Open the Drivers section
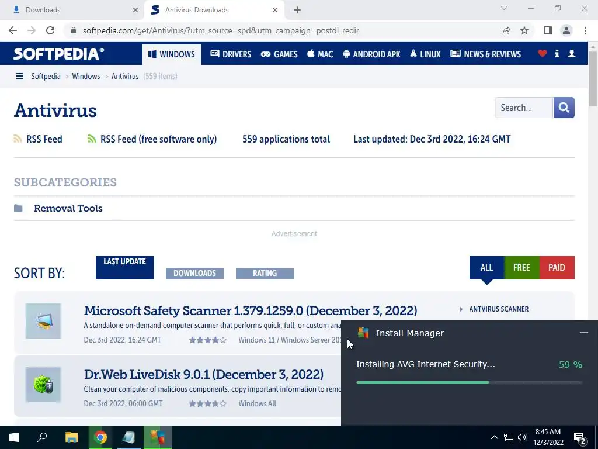 tap(231, 54)
